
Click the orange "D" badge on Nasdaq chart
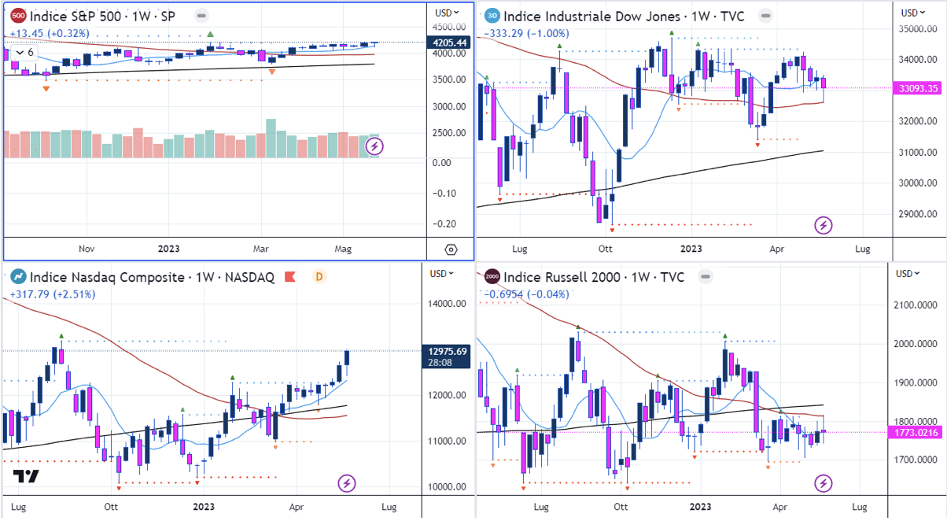(x=319, y=277)
